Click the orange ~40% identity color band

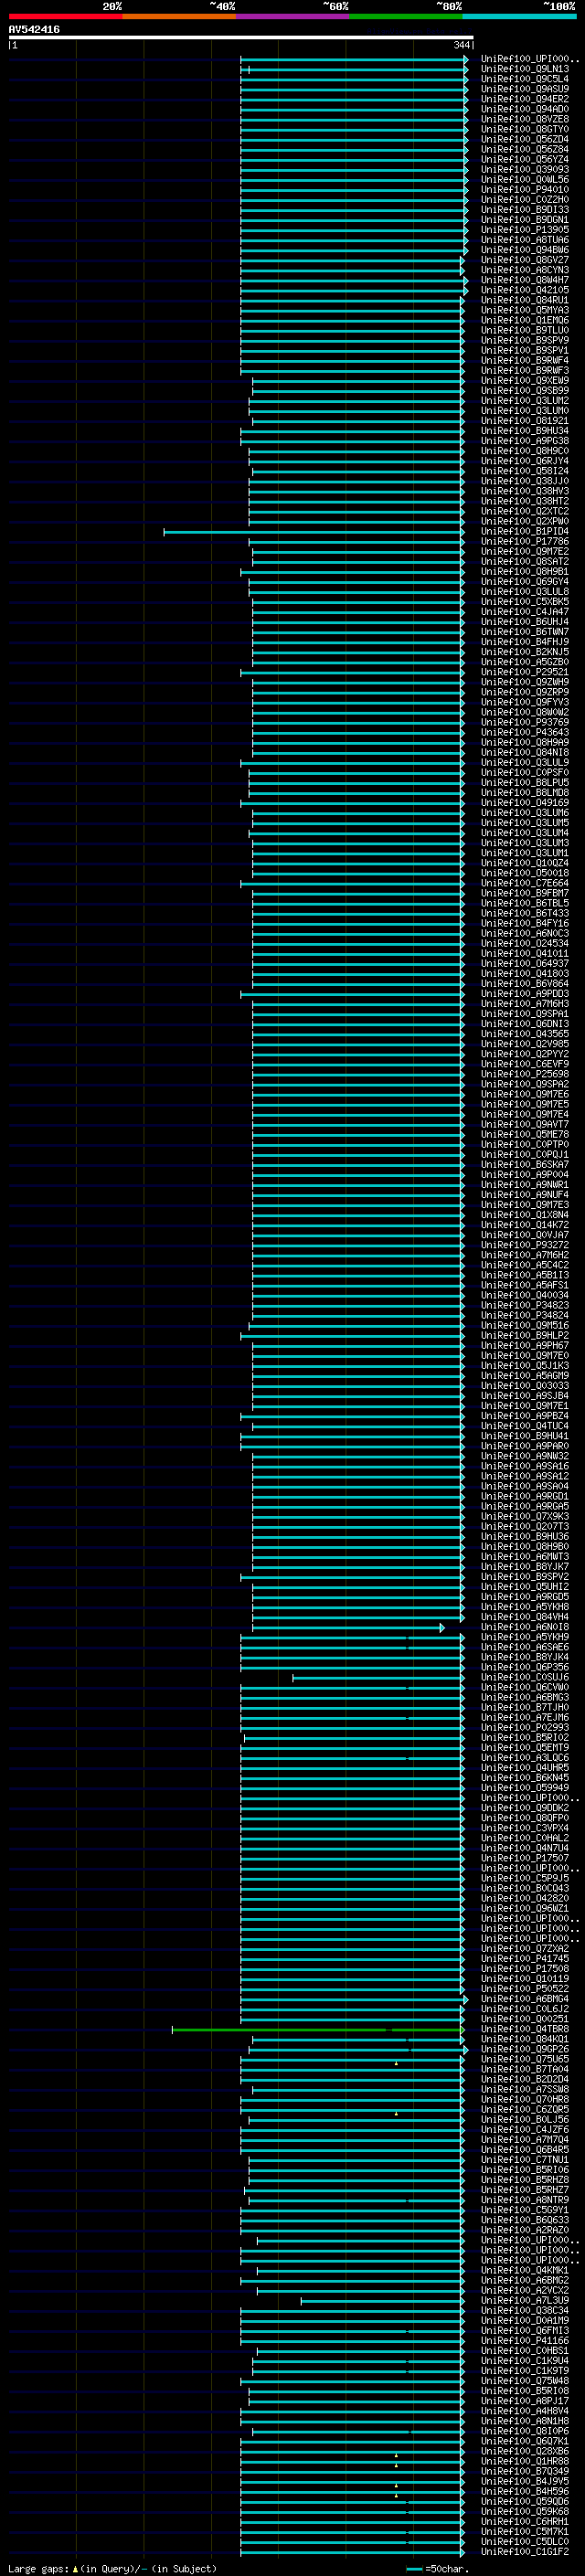coord(179,16)
